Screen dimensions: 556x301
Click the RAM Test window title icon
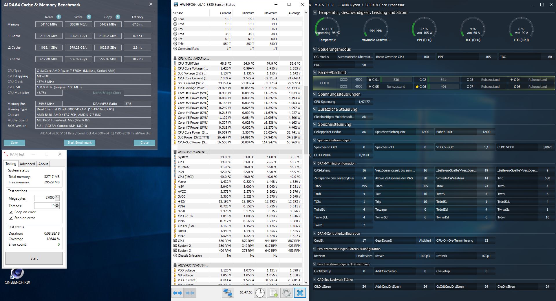[6, 154]
